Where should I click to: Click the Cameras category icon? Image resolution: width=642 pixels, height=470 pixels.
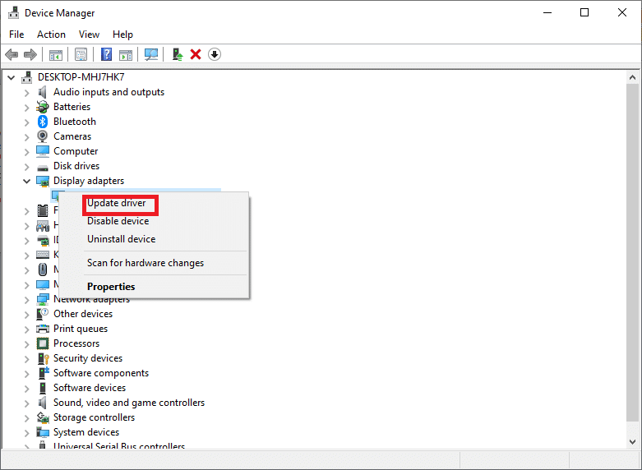(43, 136)
